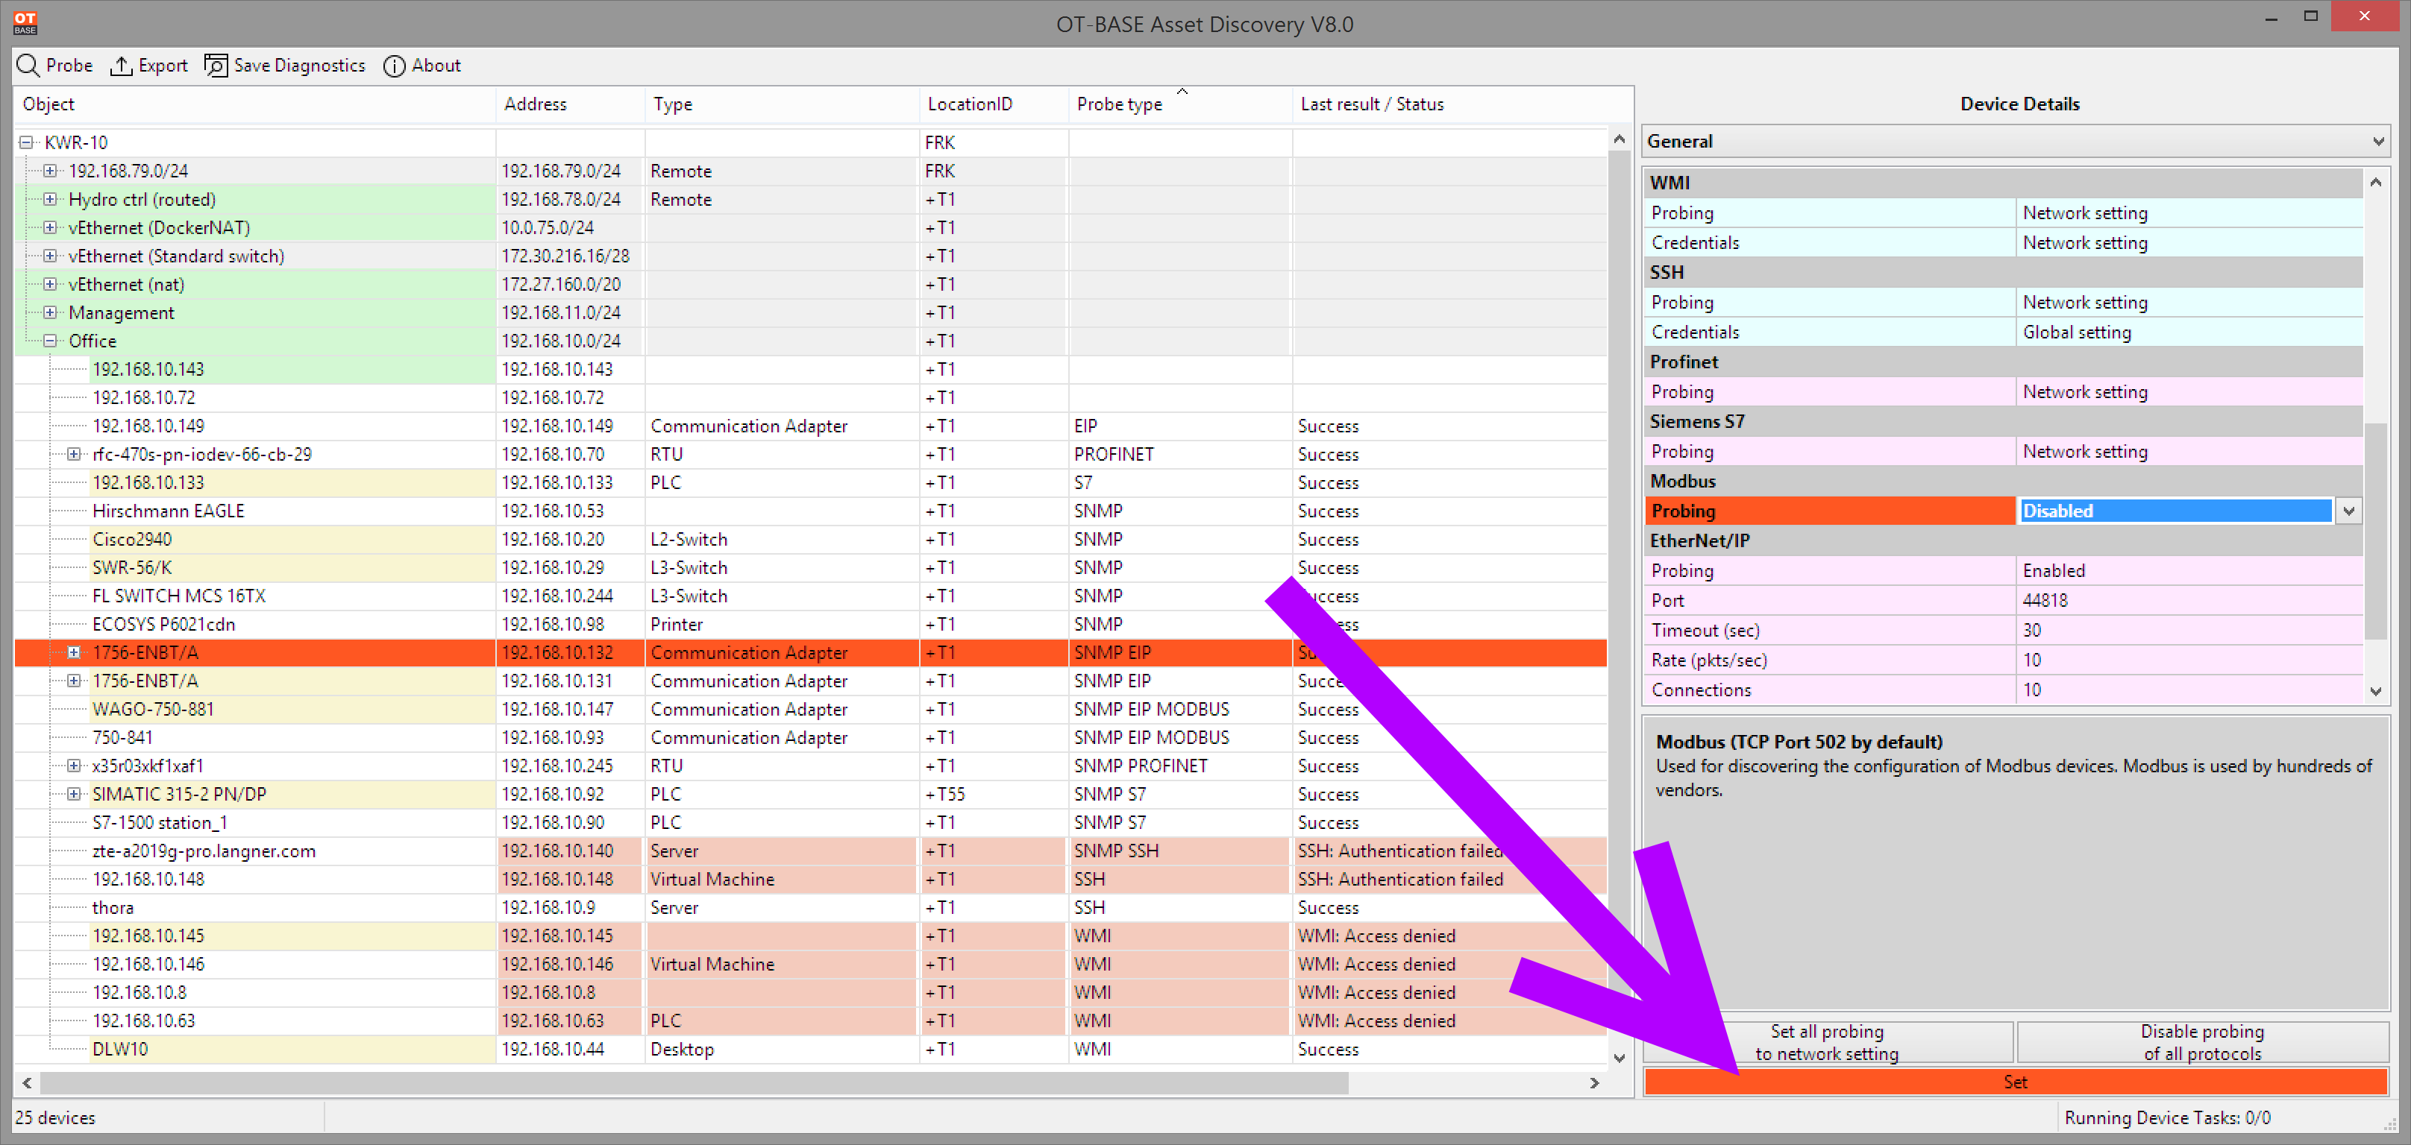Screen dimensions: 2411x1145
Task: Sort by the Type column header
Action: coord(782,104)
